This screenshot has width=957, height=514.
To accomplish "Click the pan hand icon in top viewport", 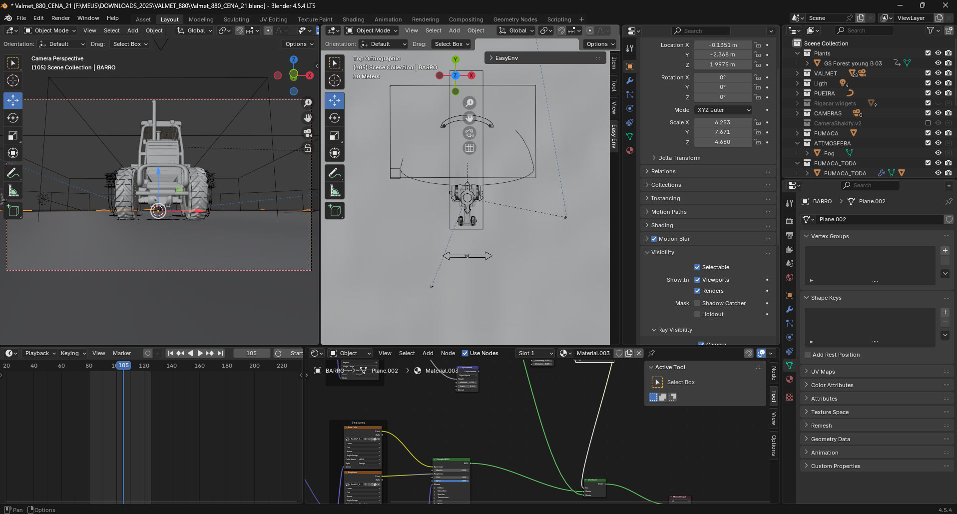I will (x=470, y=118).
